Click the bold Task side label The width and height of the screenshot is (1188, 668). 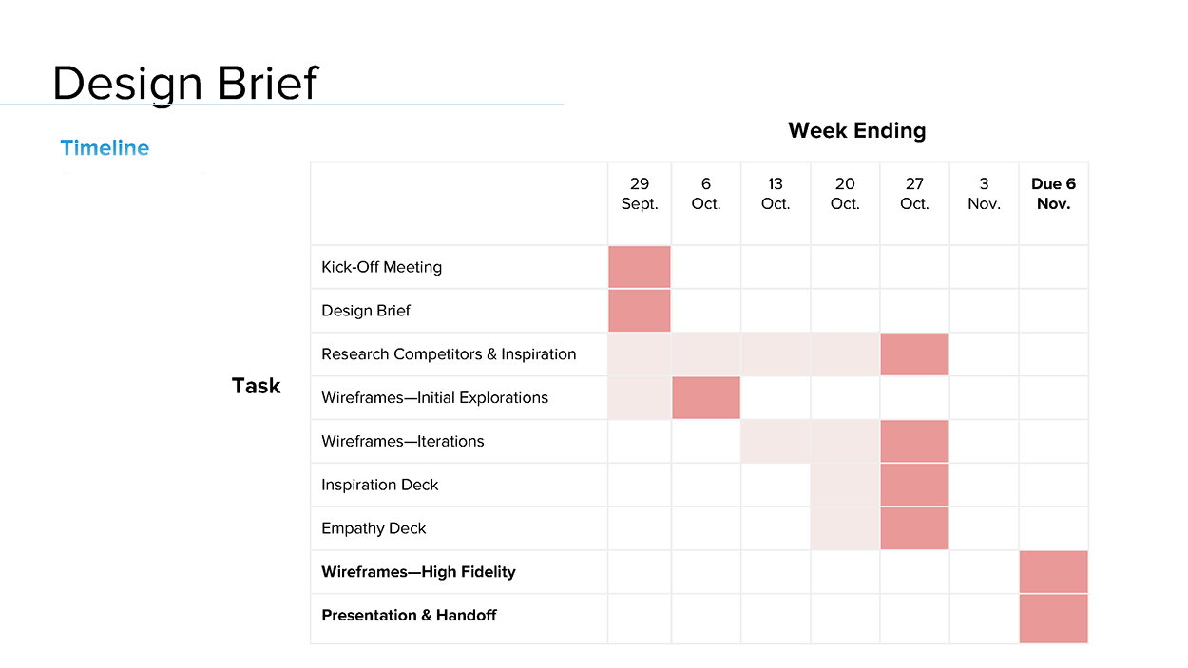pyautogui.click(x=257, y=386)
